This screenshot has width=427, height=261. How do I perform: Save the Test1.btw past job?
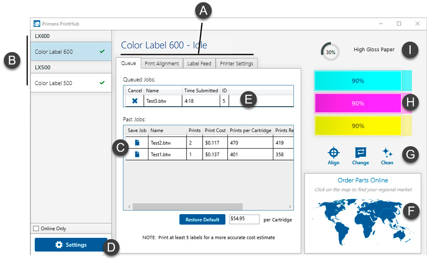137,154
